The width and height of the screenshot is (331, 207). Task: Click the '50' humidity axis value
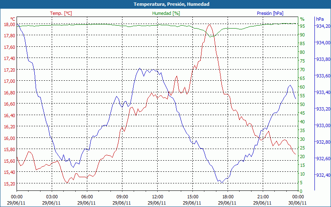(302, 104)
